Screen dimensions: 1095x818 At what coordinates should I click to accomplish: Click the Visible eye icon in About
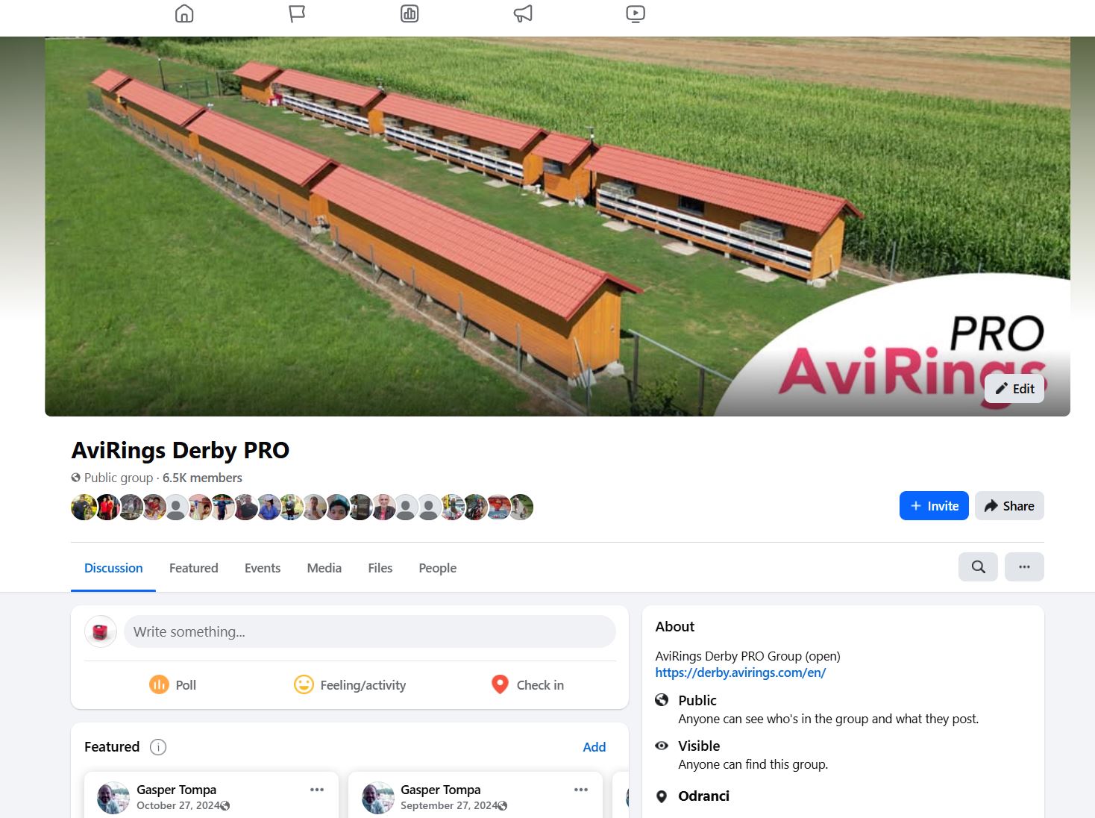(662, 746)
